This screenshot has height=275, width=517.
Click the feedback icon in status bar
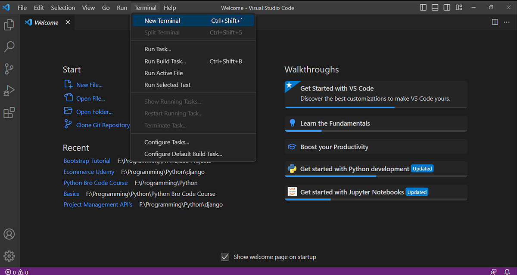pyautogui.click(x=494, y=272)
